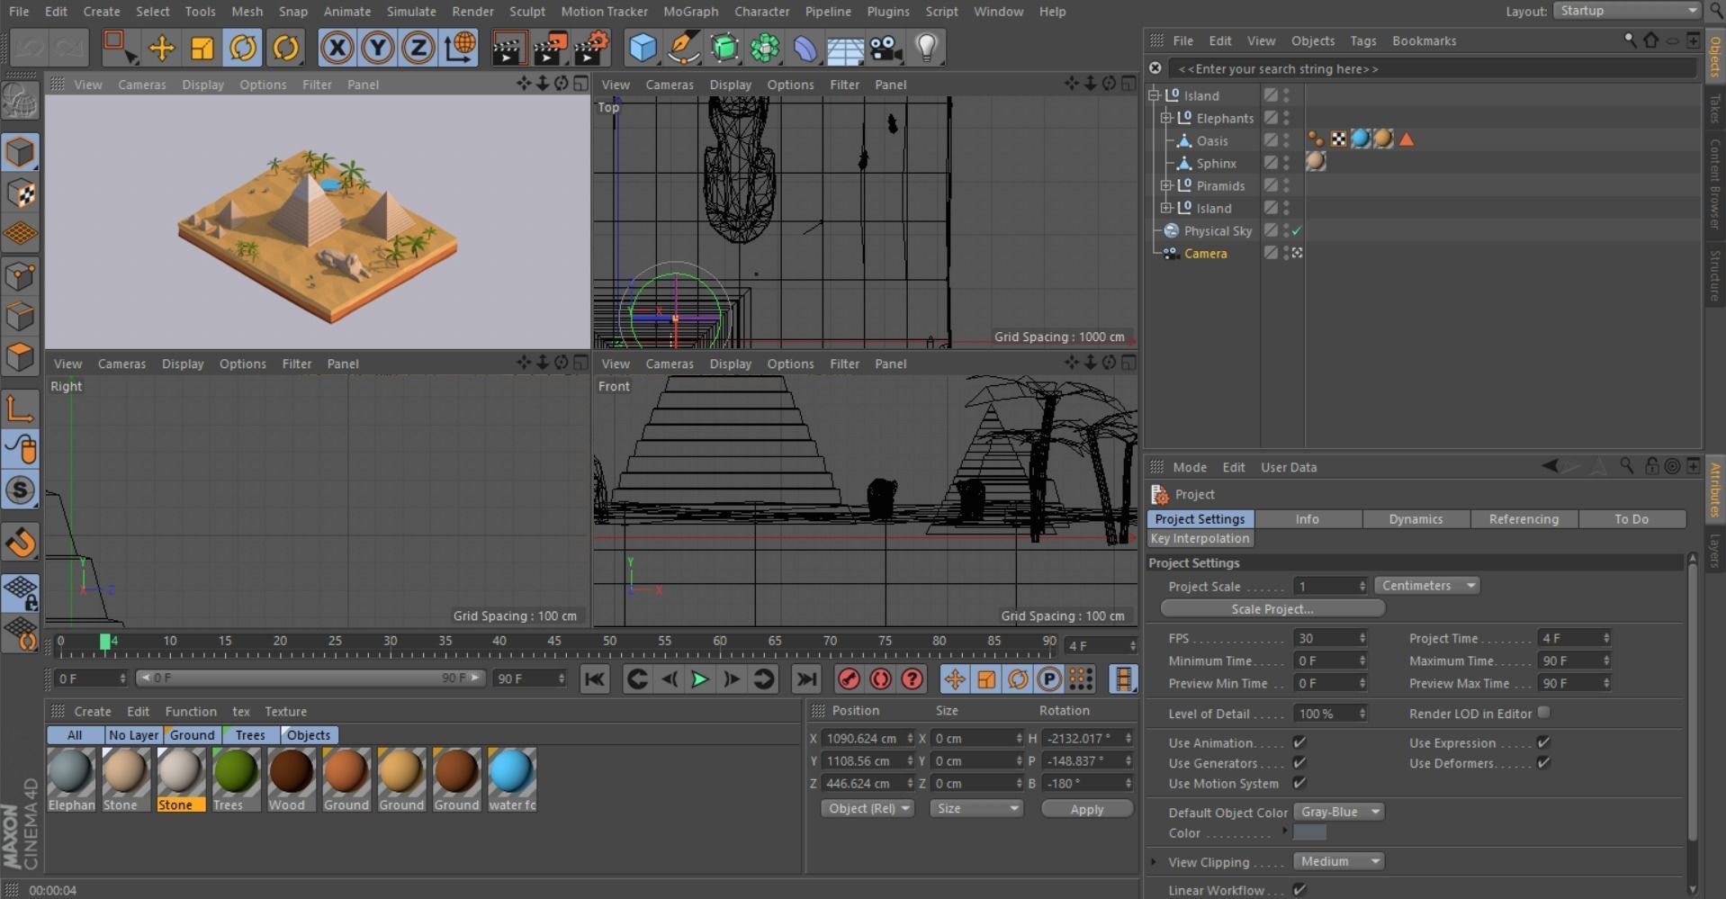Select the Move tool in toolbar
1726x899 pixels.
[x=162, y=47]
